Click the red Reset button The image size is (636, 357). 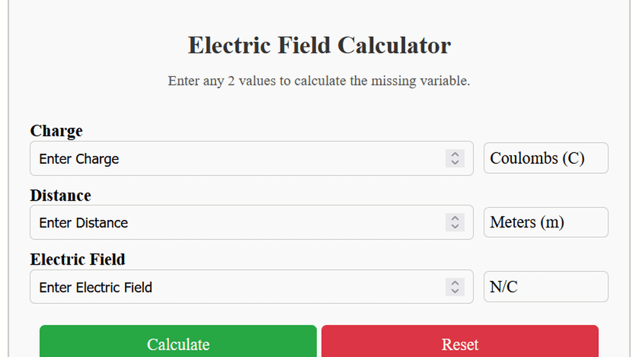pos(460,343)
